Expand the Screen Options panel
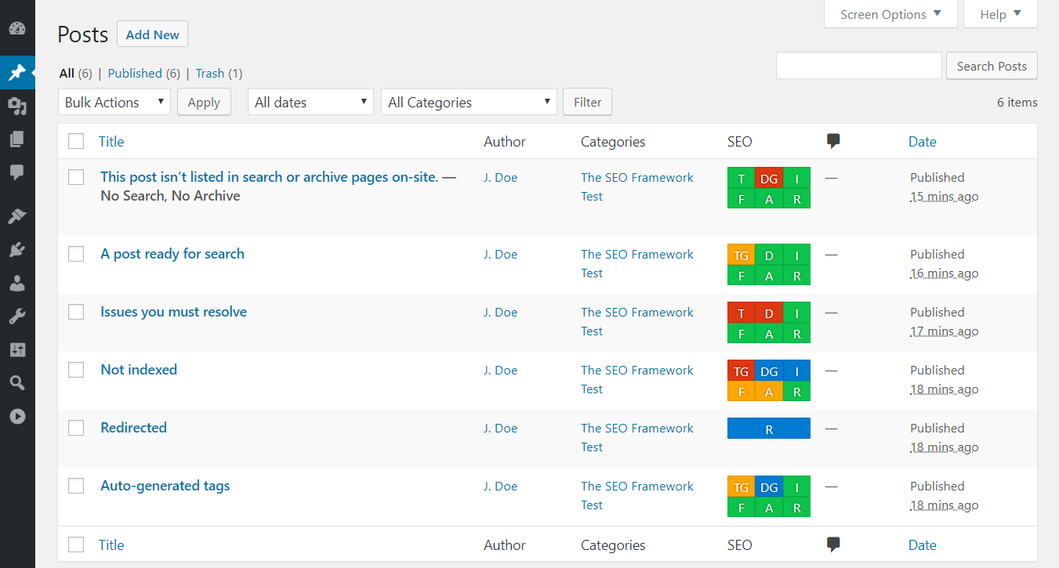This screenshot has width=1059, height=568. pos(890,13)
